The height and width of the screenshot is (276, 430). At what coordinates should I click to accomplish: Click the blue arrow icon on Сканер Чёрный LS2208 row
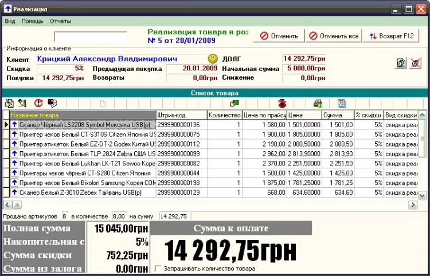[14, 125]
